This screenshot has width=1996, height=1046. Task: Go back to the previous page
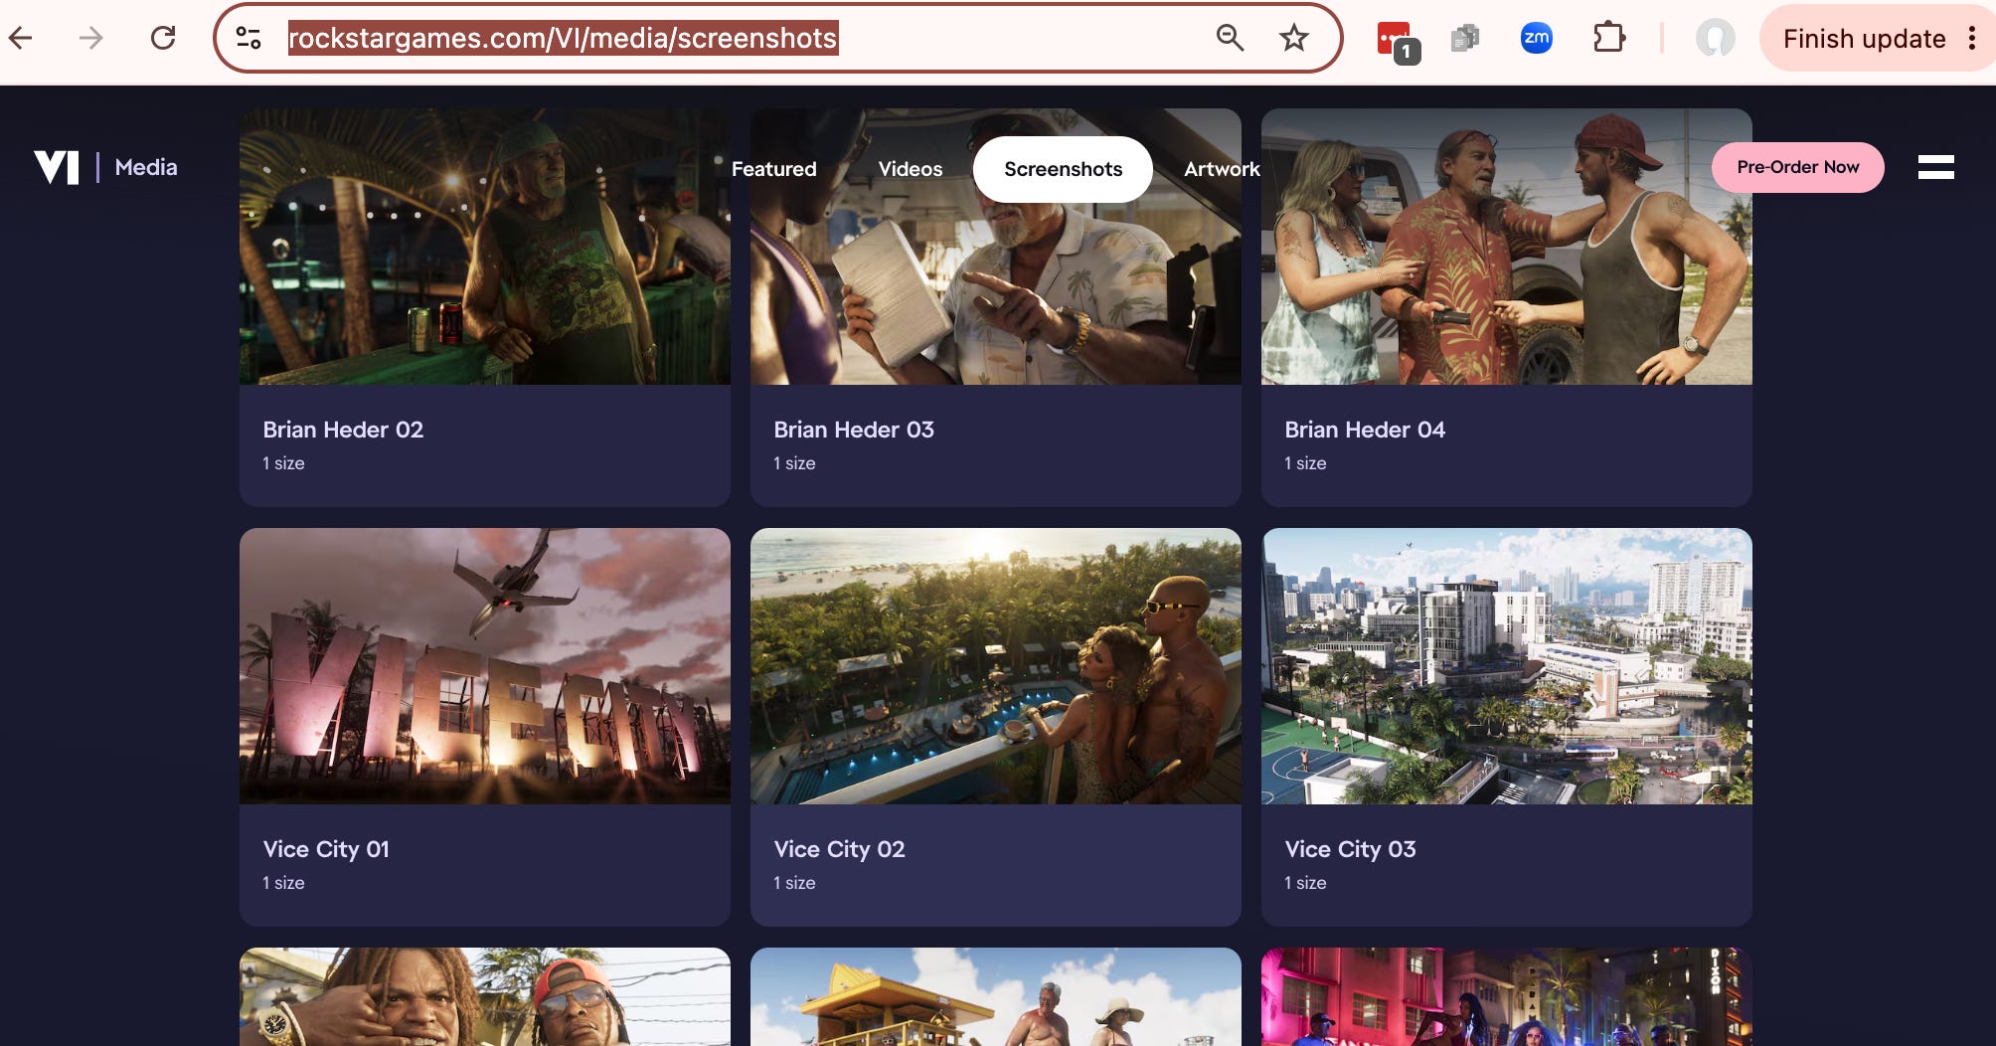pos(21,39)
